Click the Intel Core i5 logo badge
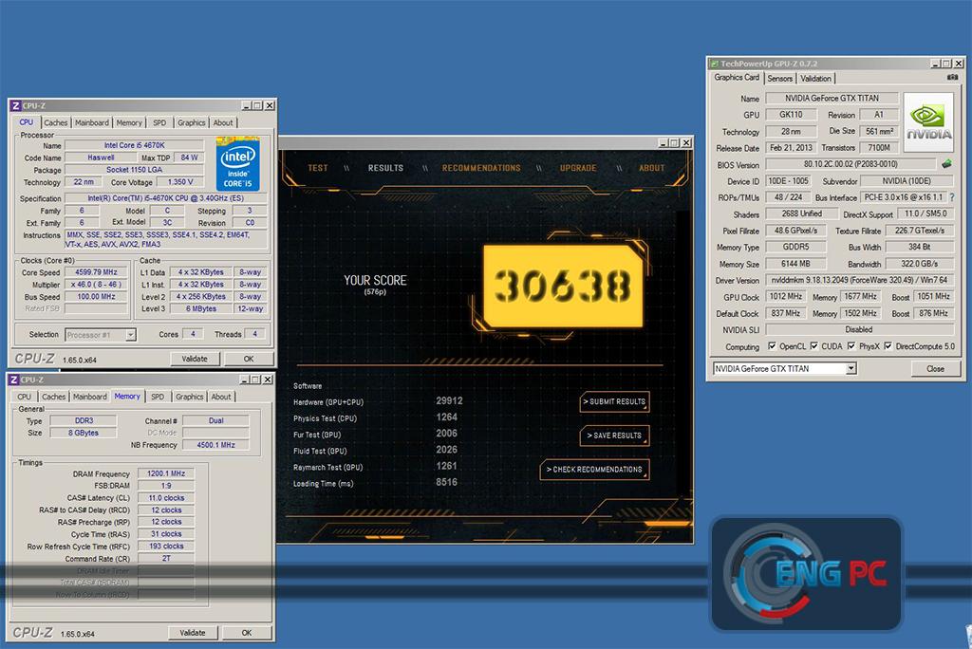 click(237, 164)
